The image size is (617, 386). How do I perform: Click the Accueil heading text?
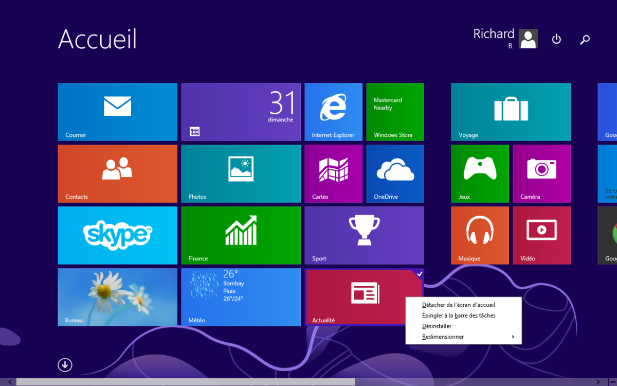click(x=98, y=39)
